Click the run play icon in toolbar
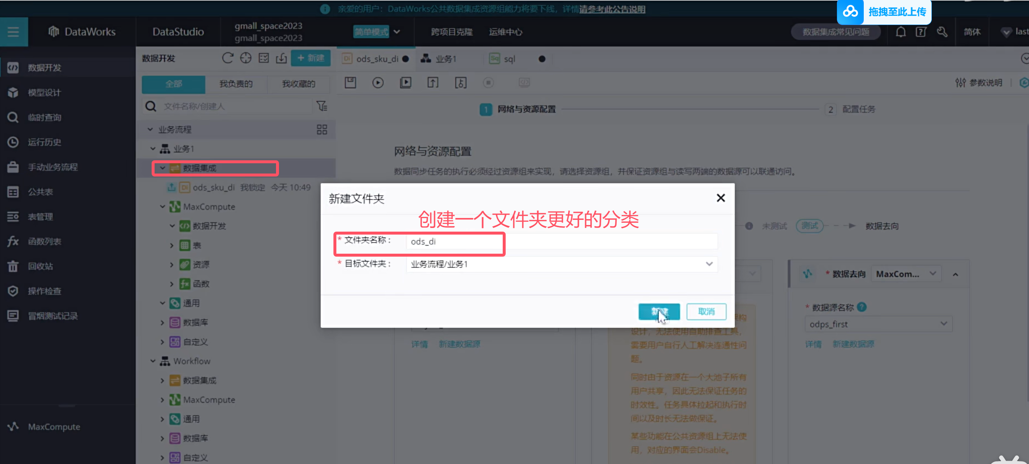This screenshot has width=1029, height=464. pyautogui.click(x=378, y=83)
